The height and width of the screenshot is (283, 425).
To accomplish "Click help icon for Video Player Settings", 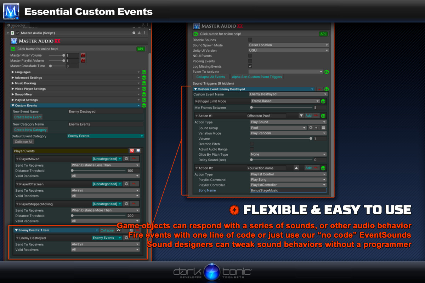I will point(144,89).
